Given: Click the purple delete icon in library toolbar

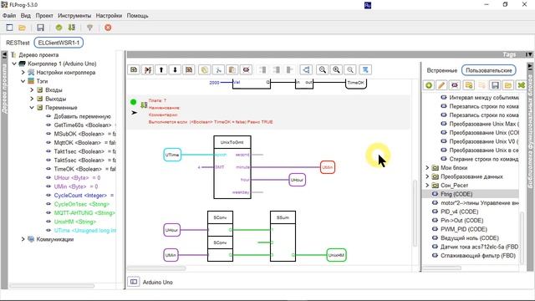Looking at the screenshot, I should pyautogui.click(x=455, y=85).
